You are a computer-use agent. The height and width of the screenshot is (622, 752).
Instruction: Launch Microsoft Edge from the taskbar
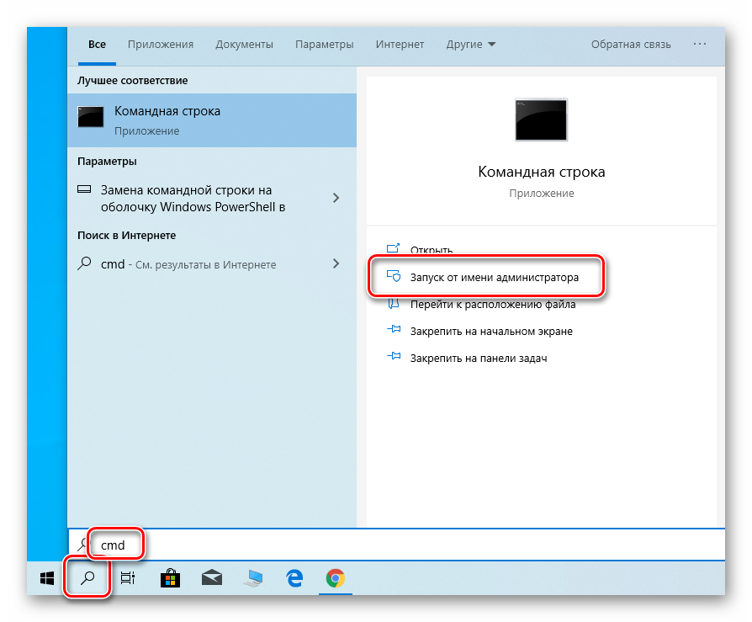tap(294, 578)
